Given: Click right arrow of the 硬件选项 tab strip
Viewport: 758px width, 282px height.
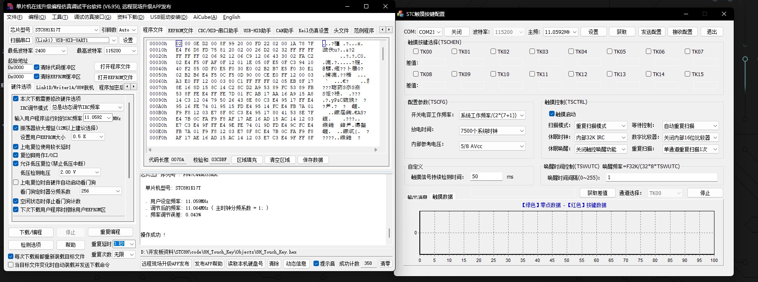Looking at the screenshot, I should 134,87.
